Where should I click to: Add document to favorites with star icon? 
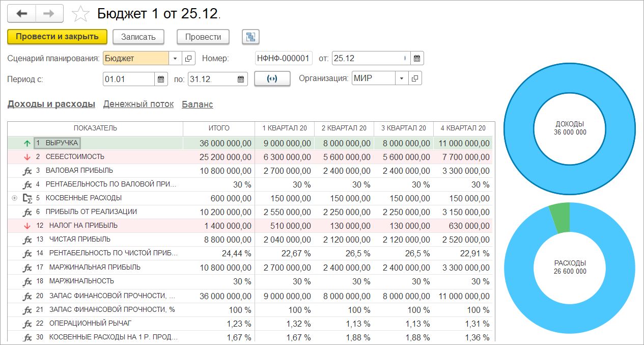pos(80,14)
